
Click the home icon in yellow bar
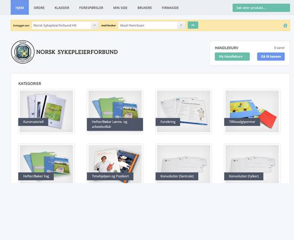point(285,25)
